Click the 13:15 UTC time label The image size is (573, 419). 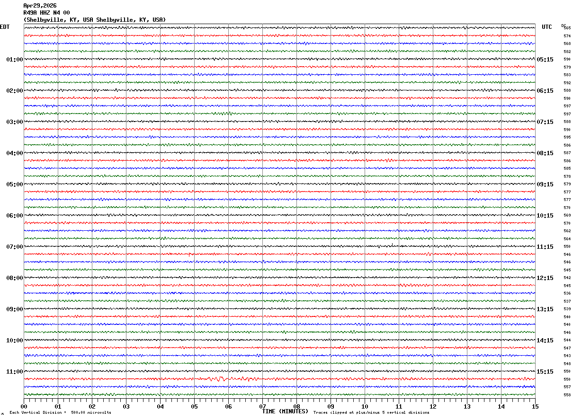tap(545, 309)
